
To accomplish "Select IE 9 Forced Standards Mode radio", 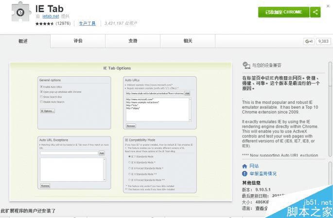I will coord(129,180).
